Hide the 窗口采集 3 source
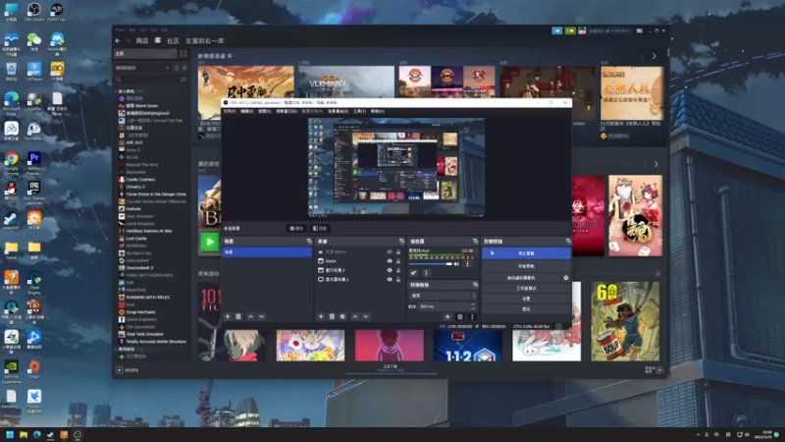This screenshot has width=785, height=442. 390,270
